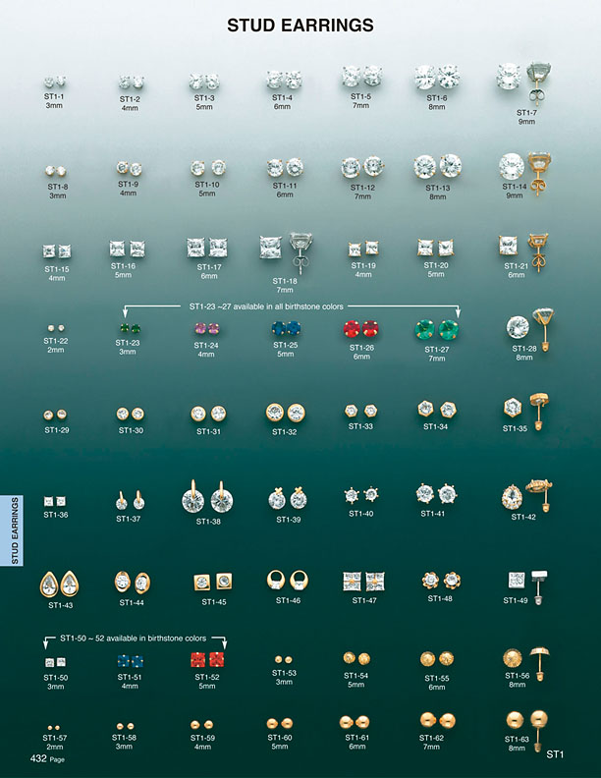This screenshot has height=778, width=601.
Task: Click the red ST1-26 6mm birthstone studs
Action: (361, 328)
